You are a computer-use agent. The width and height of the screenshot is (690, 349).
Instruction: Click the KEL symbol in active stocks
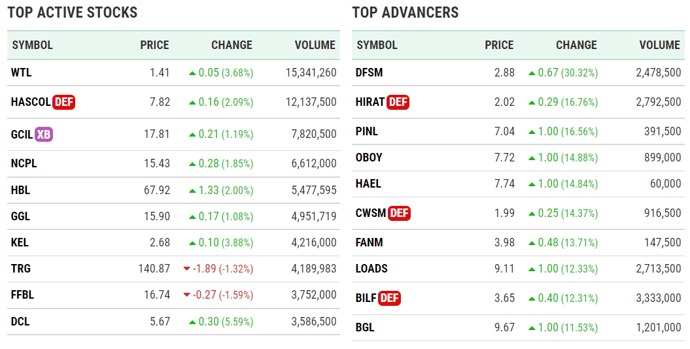[20, 242]
